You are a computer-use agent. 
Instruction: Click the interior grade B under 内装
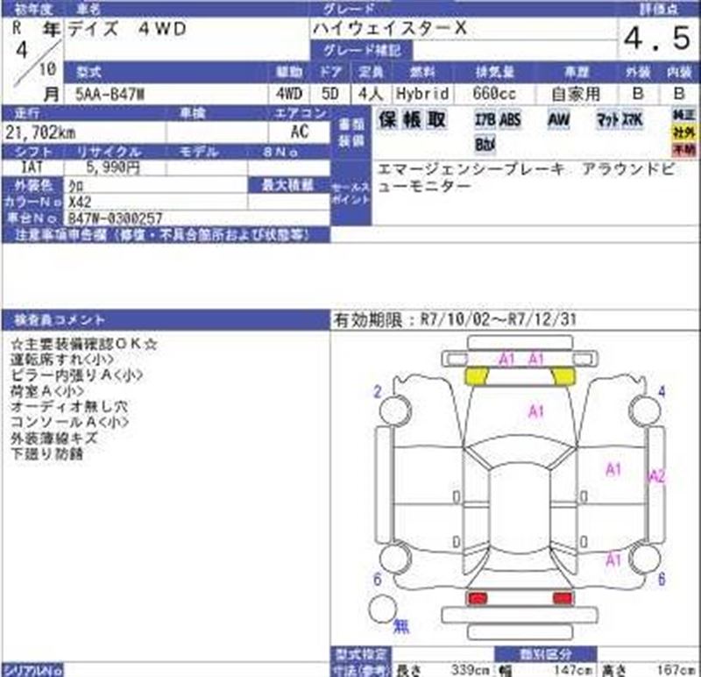679,93
